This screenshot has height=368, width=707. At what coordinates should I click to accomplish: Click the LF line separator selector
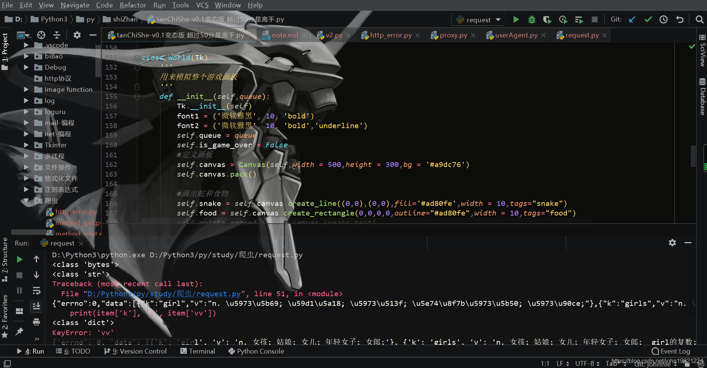562,364
